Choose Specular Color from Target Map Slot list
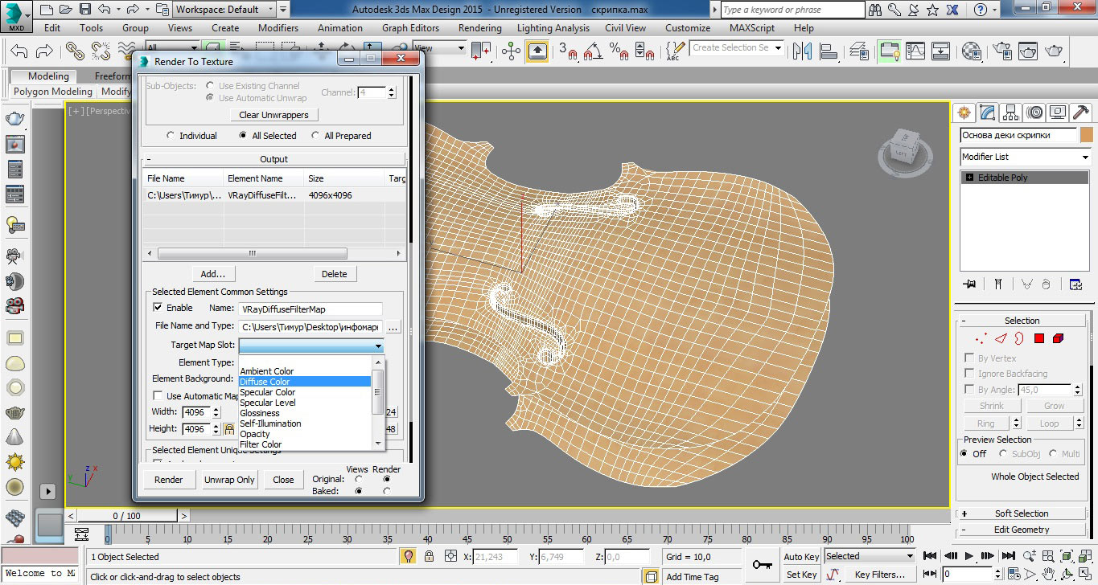Screen dimensions: 1098x585 (x=268, y=392)
